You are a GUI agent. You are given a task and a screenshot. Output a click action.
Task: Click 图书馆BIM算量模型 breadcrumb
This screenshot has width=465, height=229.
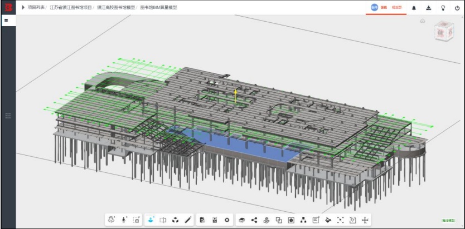158,7
